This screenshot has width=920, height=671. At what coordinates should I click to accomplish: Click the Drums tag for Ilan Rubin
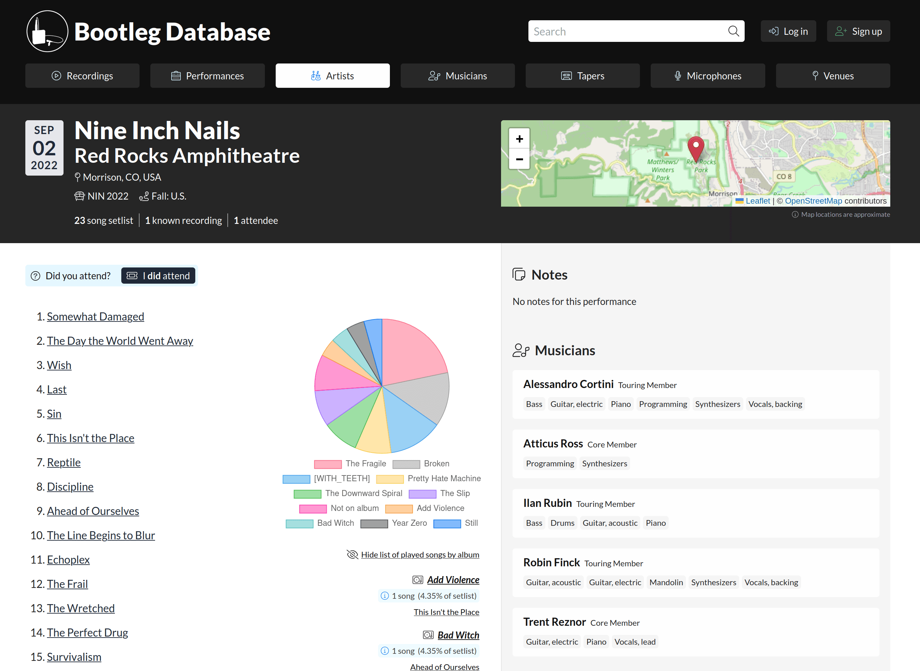(562, 523)
